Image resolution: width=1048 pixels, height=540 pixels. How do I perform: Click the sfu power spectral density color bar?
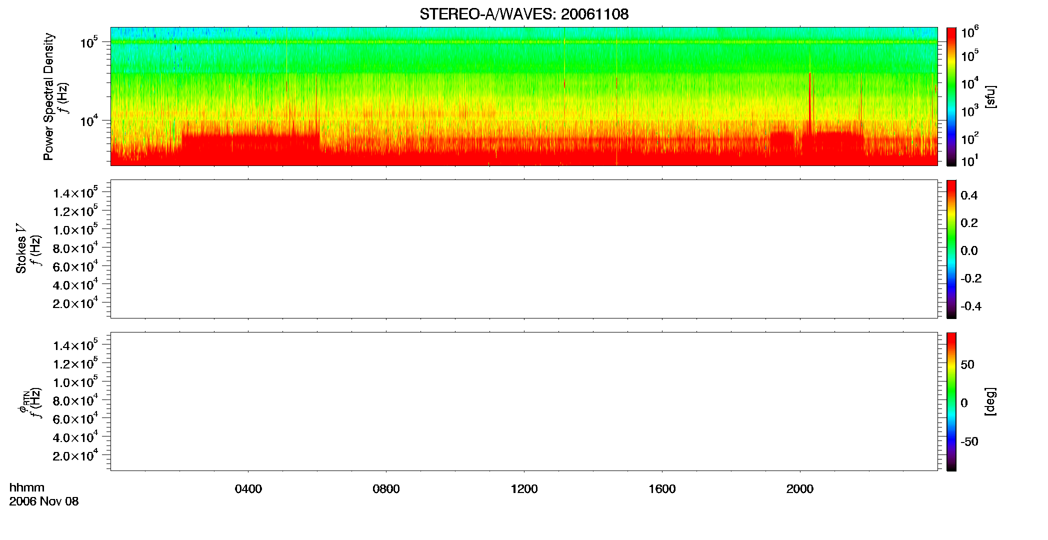[x=951, y=96]
